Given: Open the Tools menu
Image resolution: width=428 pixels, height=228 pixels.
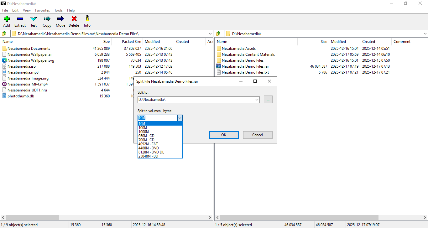Looking at the screenshot, I should [58, 10].
